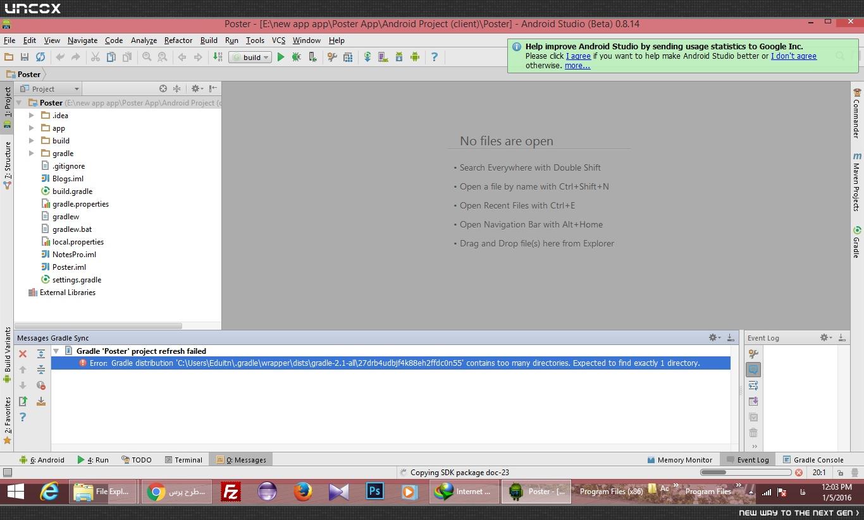Hide the Project panel with its hide icon

(x=213, y=89)
